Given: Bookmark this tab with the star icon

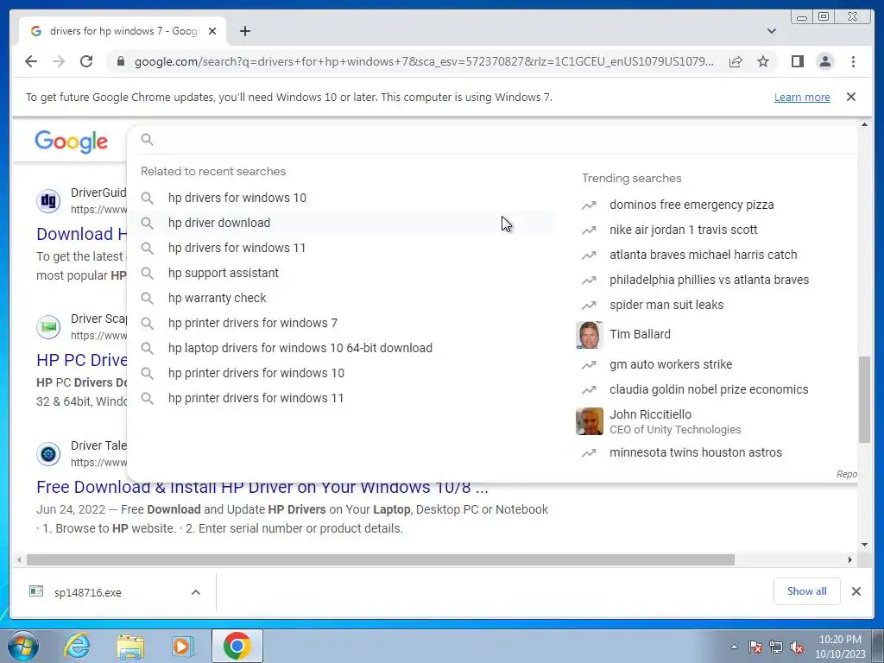Looking at the screenshot, I should pos(763,61).
